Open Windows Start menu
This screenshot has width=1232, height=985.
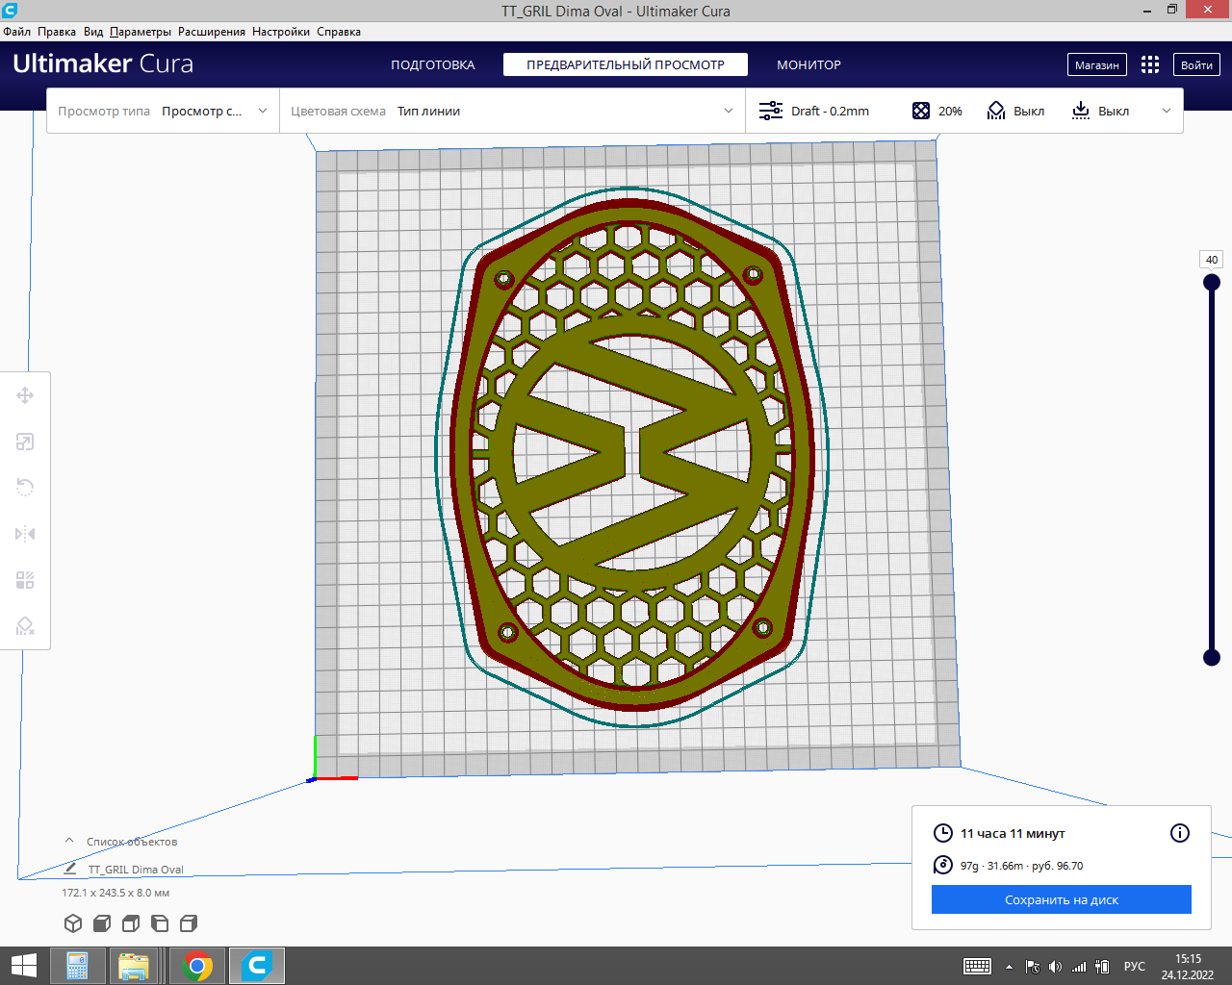coord(23,966)
